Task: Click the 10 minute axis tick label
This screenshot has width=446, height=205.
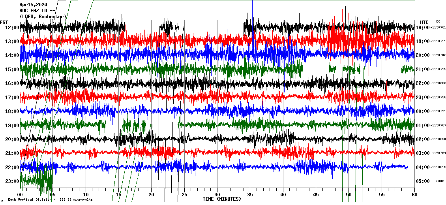Action: pos(86,195)
